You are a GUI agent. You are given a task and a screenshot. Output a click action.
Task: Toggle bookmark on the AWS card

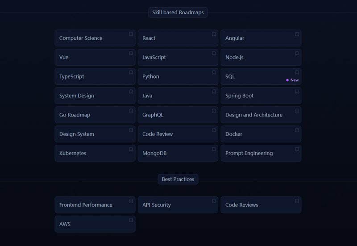(x=131, y=221)
